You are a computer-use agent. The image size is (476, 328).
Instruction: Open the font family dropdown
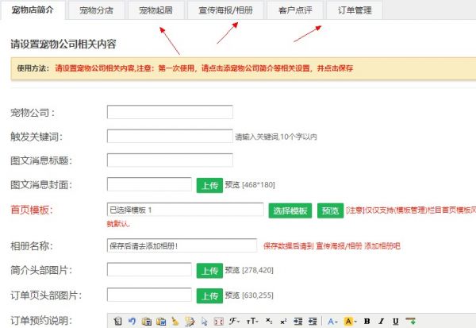click(x=234, y=321)
